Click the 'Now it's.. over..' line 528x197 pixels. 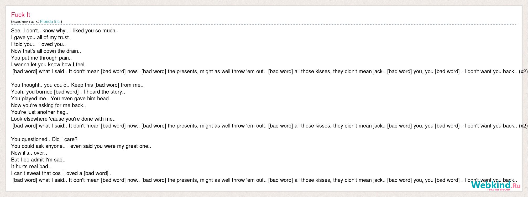coord(29,153)
